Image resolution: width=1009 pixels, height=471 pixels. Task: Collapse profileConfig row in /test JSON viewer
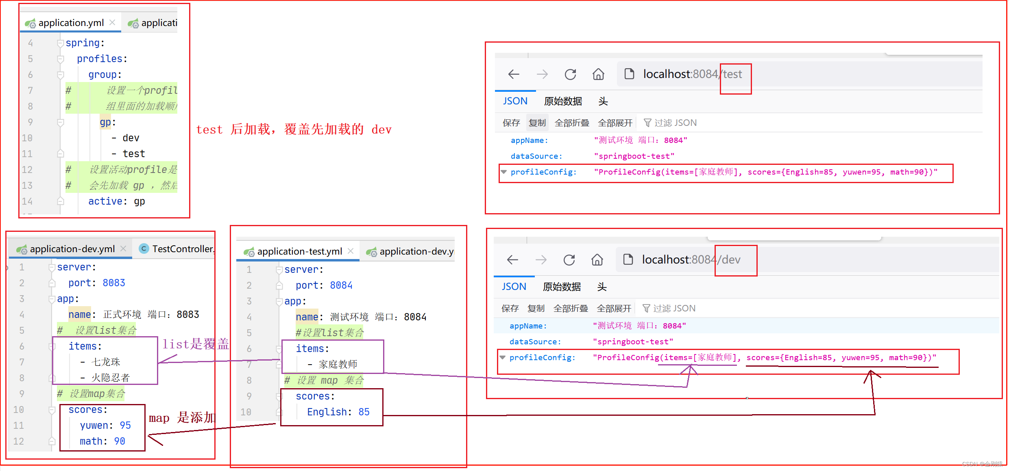click(x=503, y=172)
